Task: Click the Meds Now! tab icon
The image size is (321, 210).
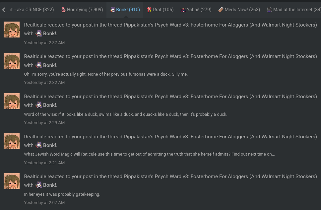Action: click(x=221, y=10)
